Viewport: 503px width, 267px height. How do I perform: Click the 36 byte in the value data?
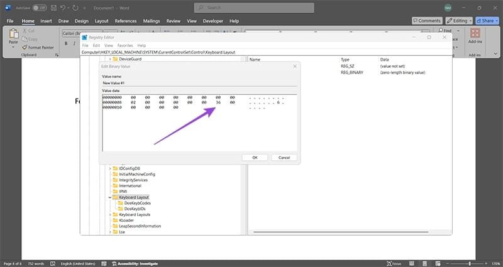(218, 102)
